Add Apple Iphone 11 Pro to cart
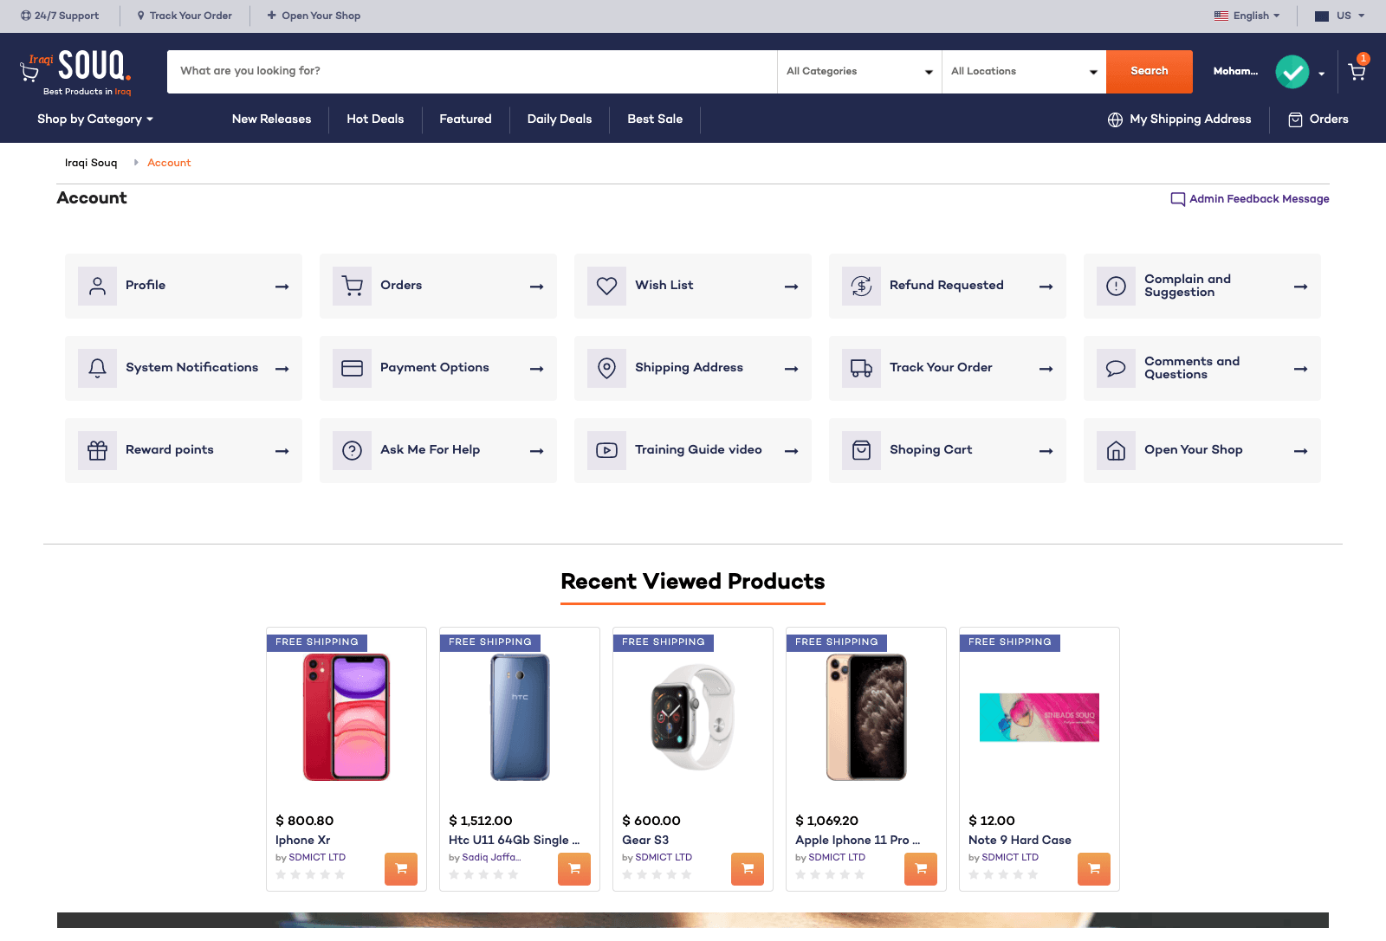The width and height of the screenshot is (1386, 941). [921, 868]
